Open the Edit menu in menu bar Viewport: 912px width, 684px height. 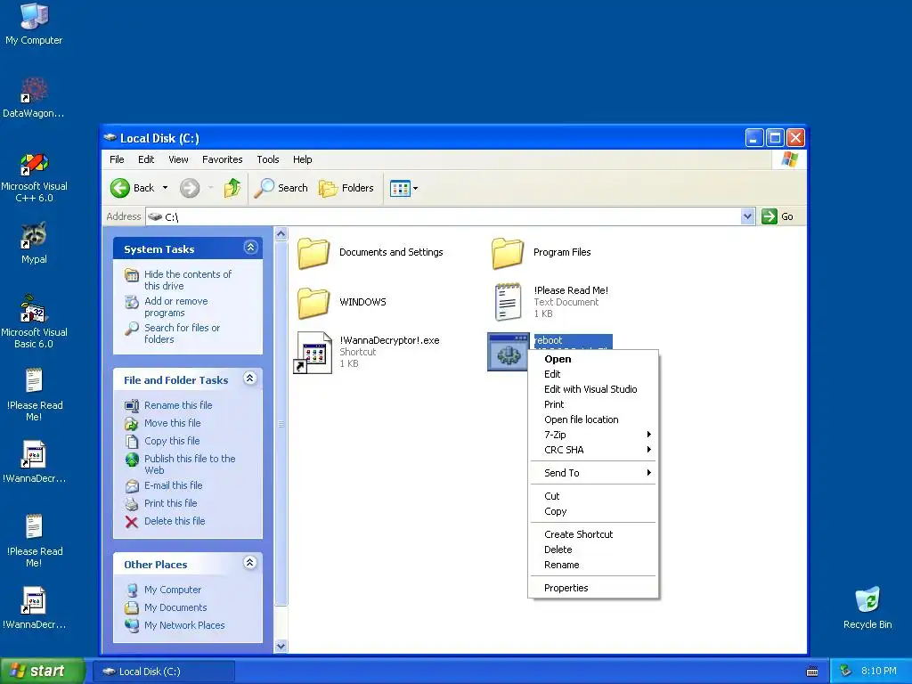coord(146,159)
